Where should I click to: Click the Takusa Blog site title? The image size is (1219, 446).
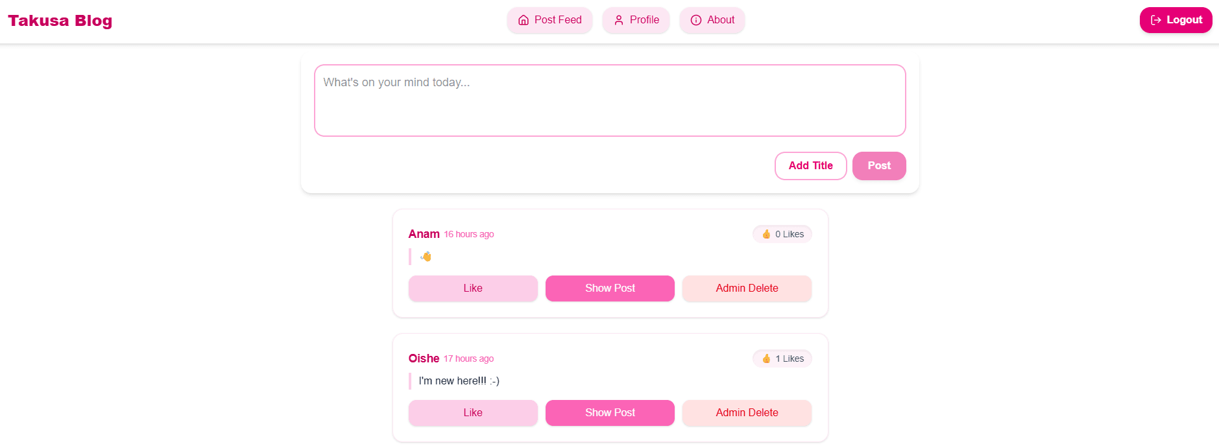tap(60, 21)
